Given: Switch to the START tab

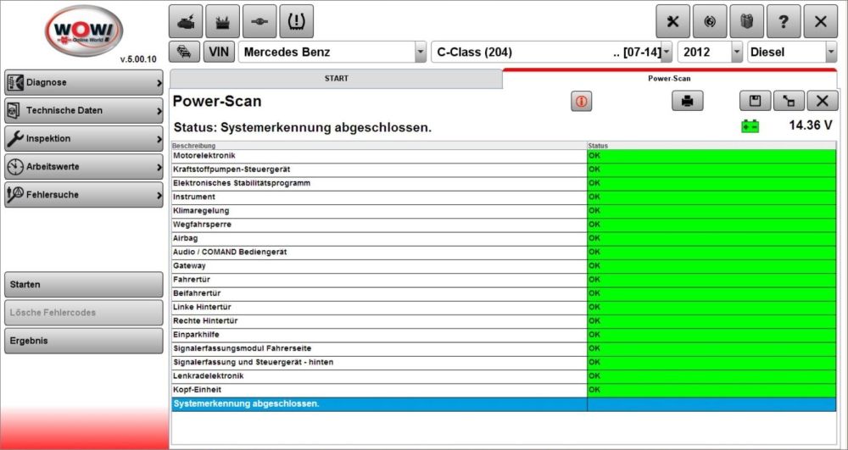Looking at the screenshot, I should [337, 79].
